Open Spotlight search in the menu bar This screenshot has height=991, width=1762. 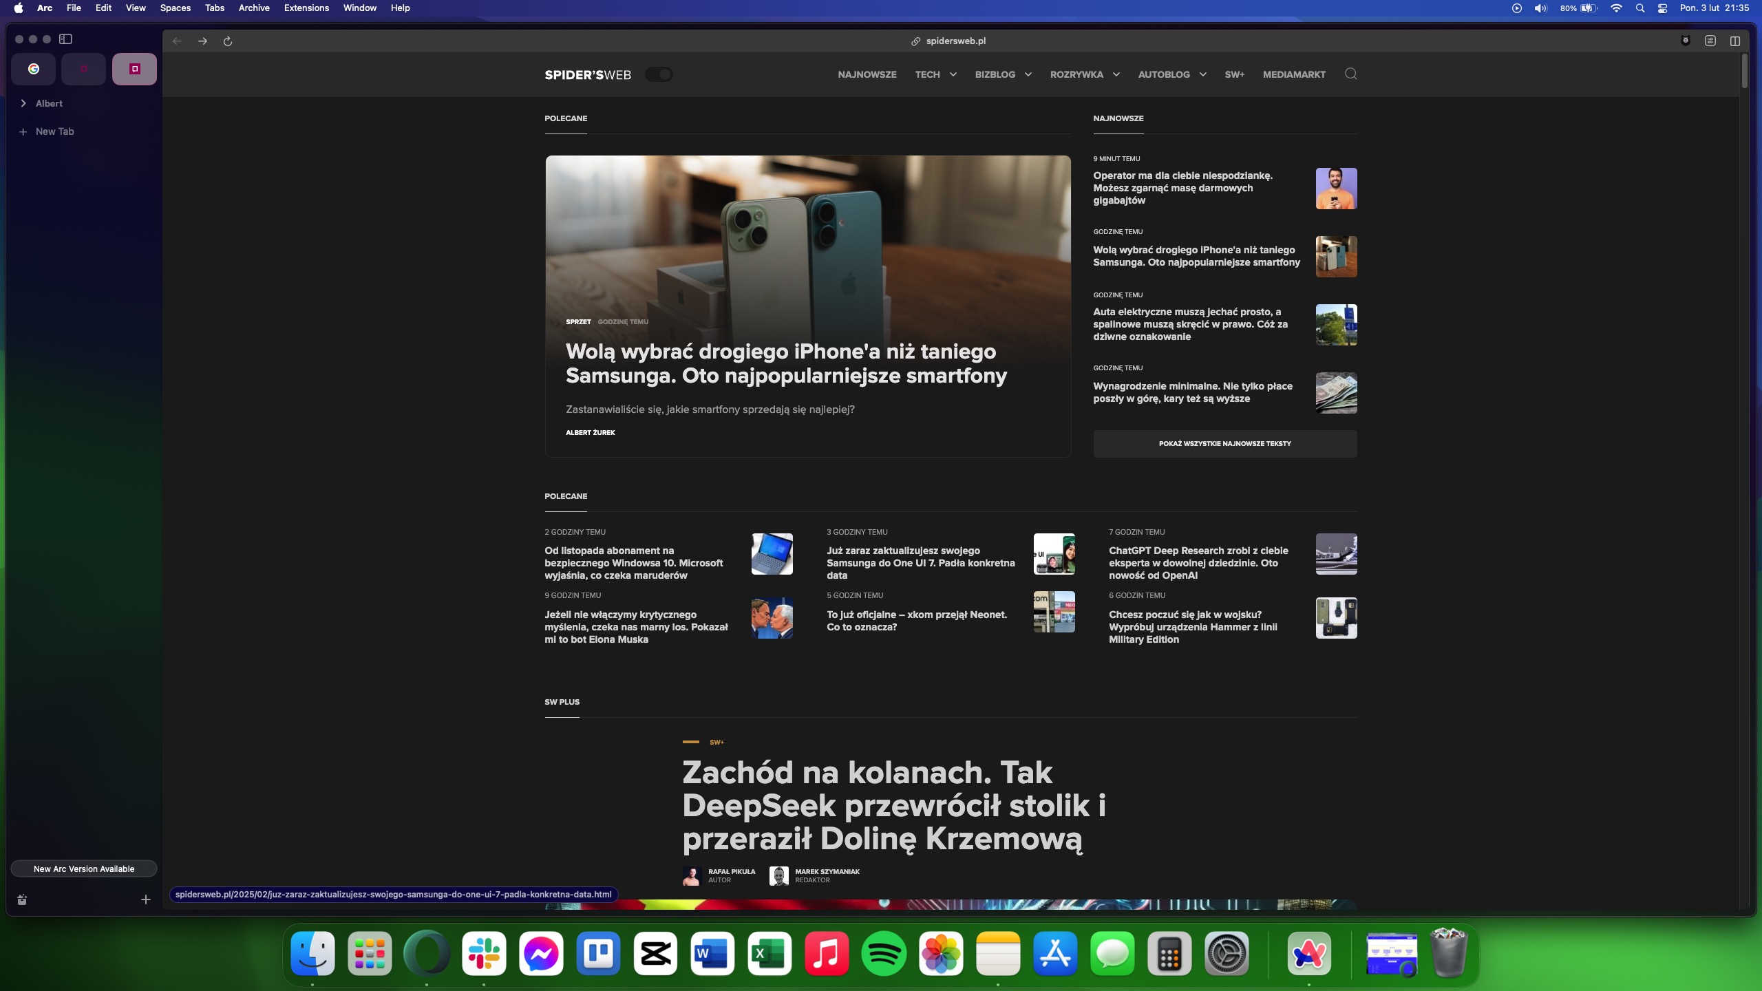pos(1640,8)
